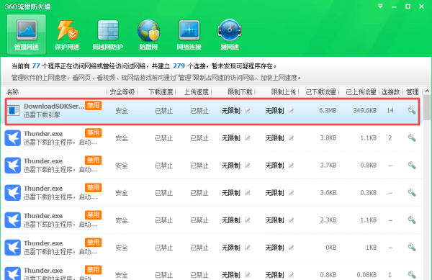Click 禁用 badge on Thunder.exe 3.8KB row
Viewport: 432px width, 280px height.
[x=93, y=133]
